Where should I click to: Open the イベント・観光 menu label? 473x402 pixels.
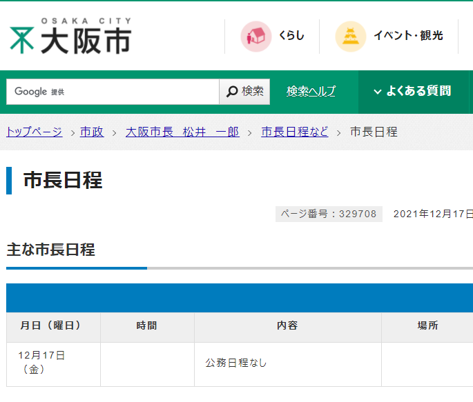pyautogui.click(x=408, y=36)
